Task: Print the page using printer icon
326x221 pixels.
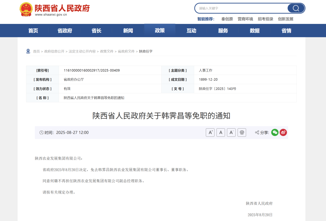Action: point(242,132)
